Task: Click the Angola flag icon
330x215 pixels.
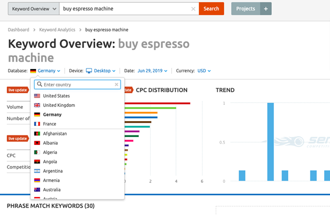Action: tap(37, 162)
